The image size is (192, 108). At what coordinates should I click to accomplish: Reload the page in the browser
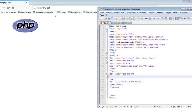pyautogui.click(x=8, y=8)
